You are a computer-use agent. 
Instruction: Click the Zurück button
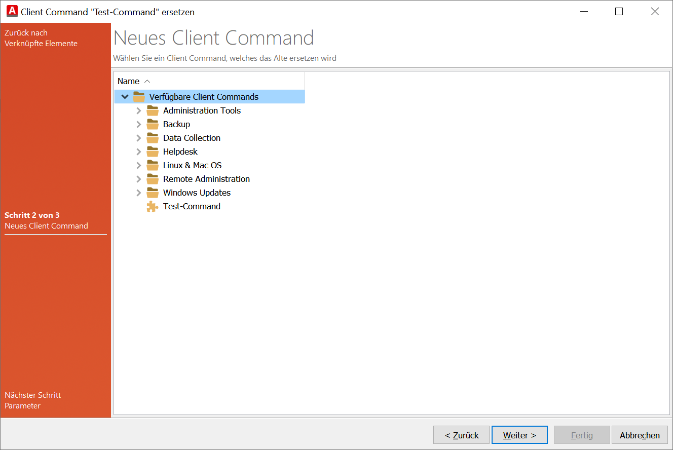coord(461,434)
